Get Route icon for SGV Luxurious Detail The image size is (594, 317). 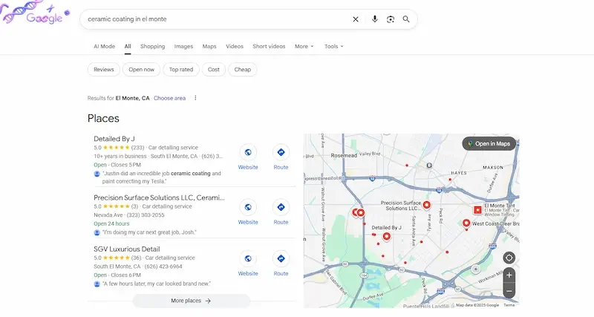[x=281, y=258]
